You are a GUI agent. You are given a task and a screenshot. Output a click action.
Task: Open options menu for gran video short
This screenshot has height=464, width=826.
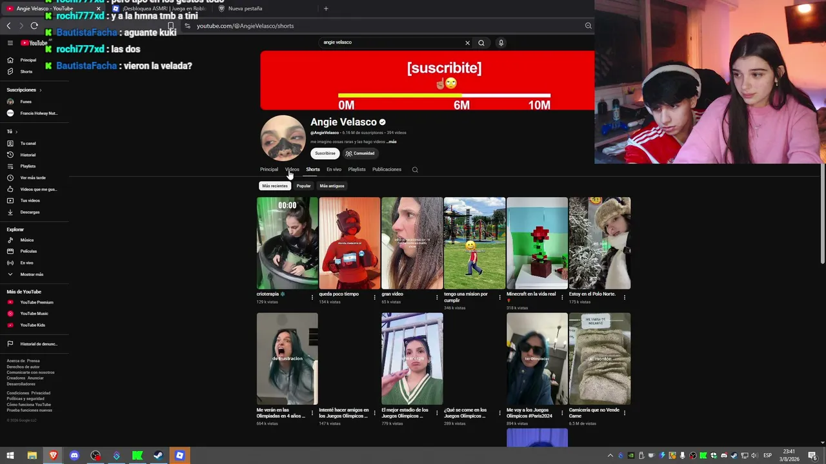click(437, 297)
